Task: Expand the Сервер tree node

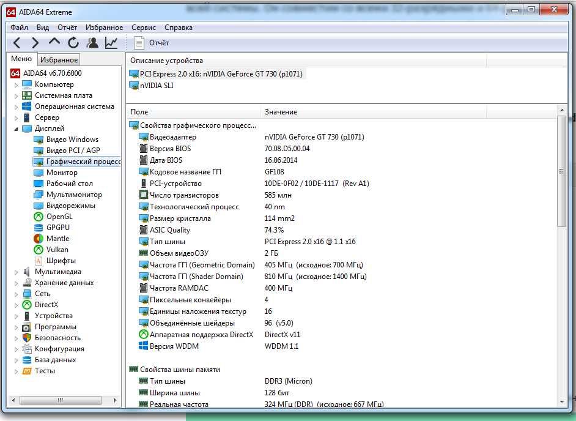Action: (16, 118)
